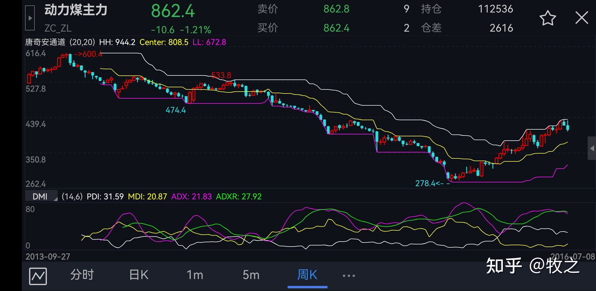The image size is (596, 291).
Task: Switch to the 分时 tab
Action: click(82, 275)
